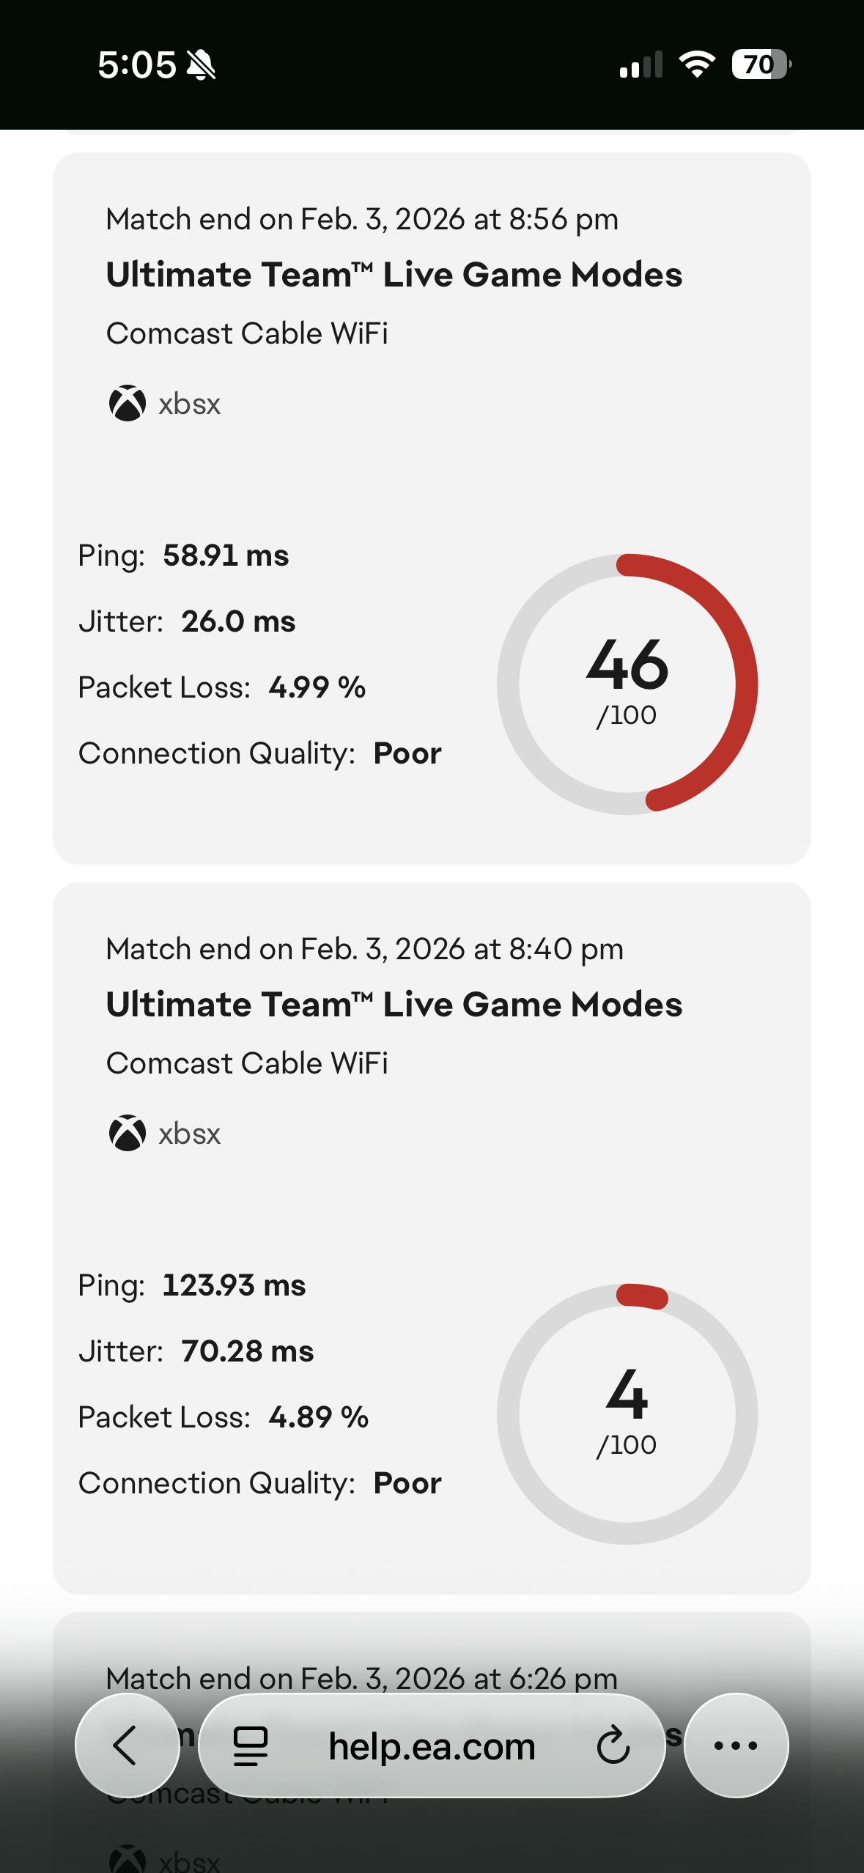Image resolution: width=864 pixels, height=1873 pixels.
Task: Tap the 5:05 clock in status bar
Action: [x=137, y=64]
